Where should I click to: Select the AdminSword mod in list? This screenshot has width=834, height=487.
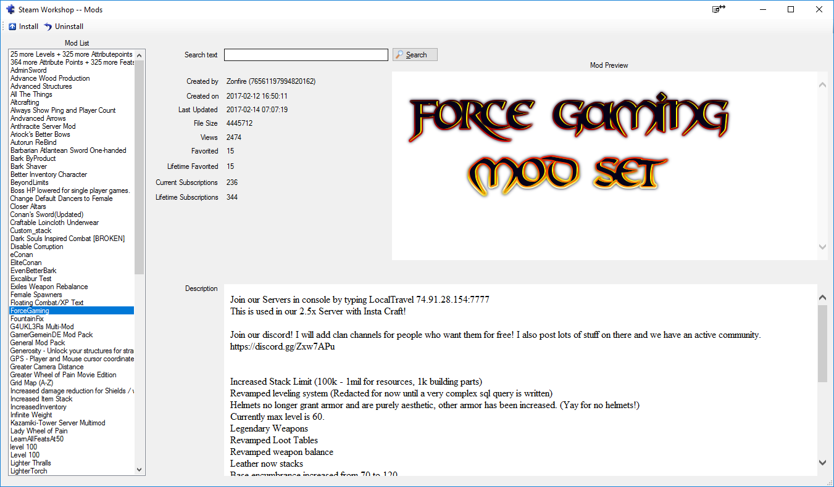coord(28,70)
